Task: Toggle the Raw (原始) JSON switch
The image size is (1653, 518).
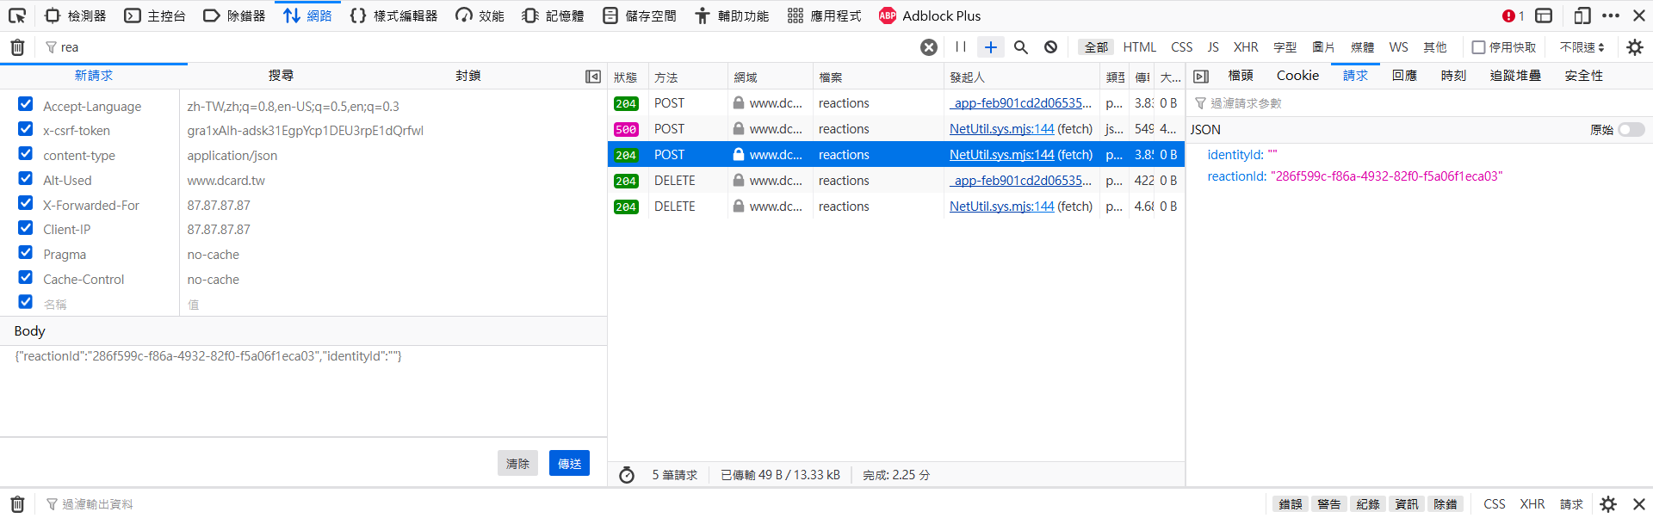Action: coord(1631,130)
